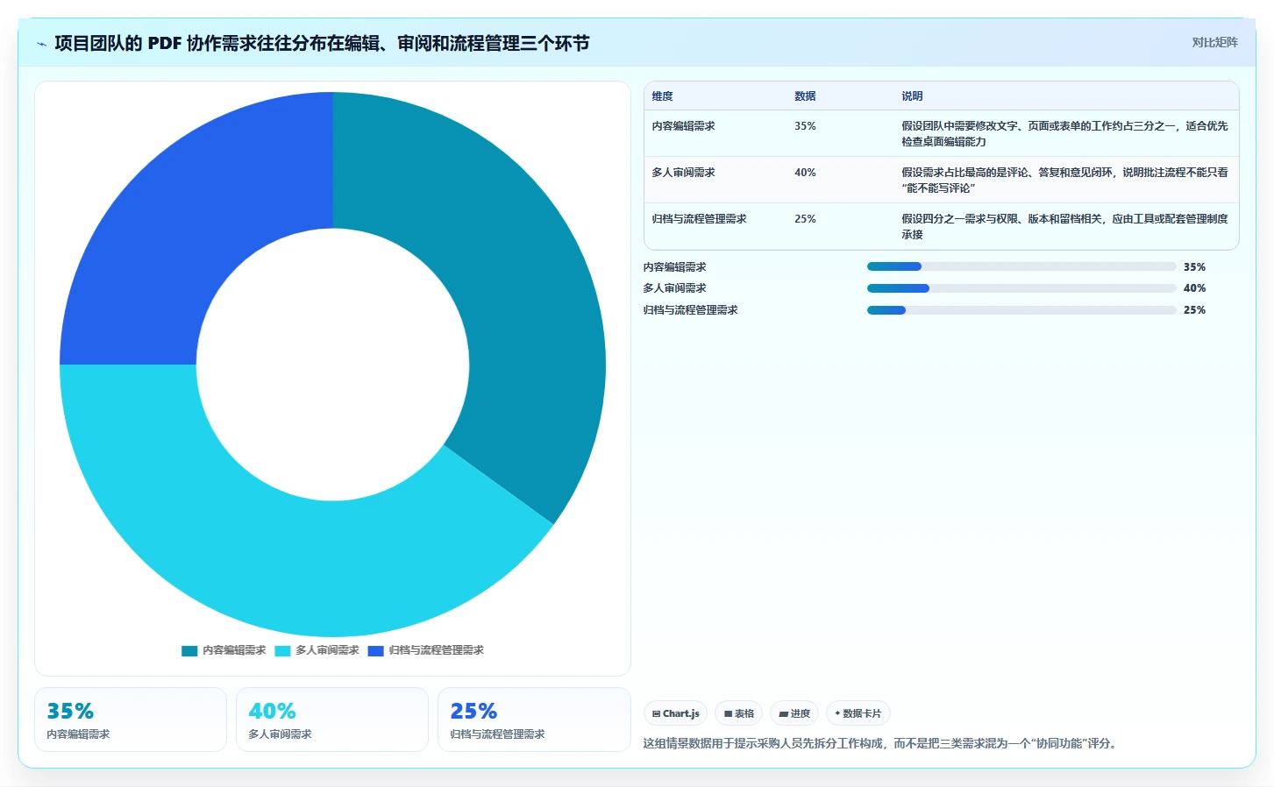Click the 归档与流程管理需求 cell in the table
1274x787 pixels.
(x=699, y=219)
